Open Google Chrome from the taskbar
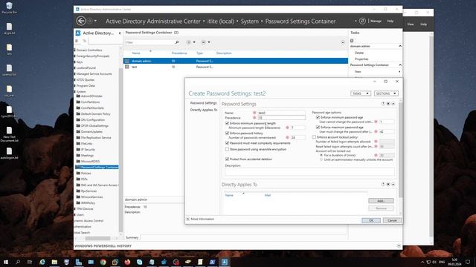 click(x=103, y=262)
